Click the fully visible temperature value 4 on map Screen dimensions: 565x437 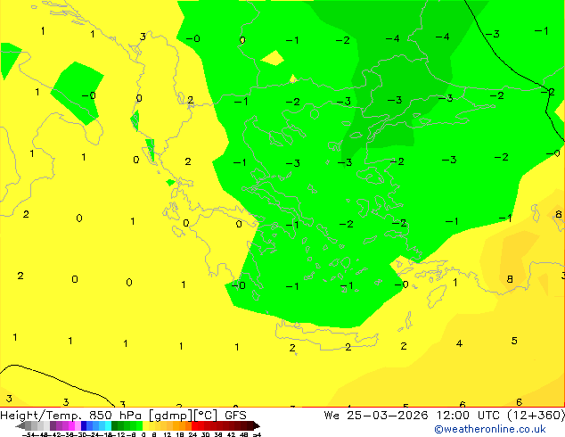(x=459, y=343)
